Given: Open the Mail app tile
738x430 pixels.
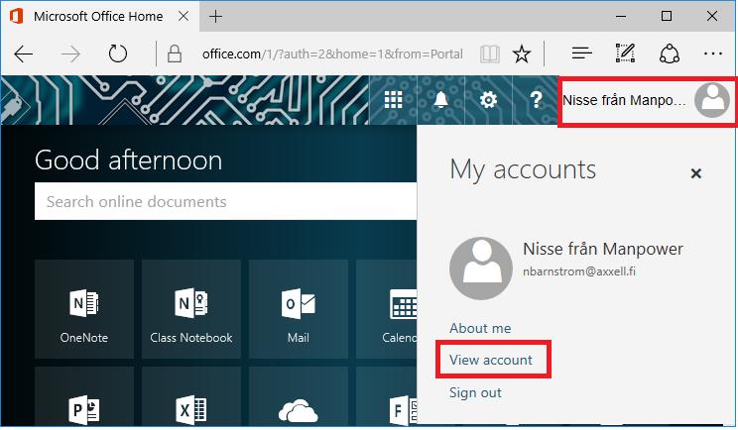Looking at the screenshot, I should 299,309.
